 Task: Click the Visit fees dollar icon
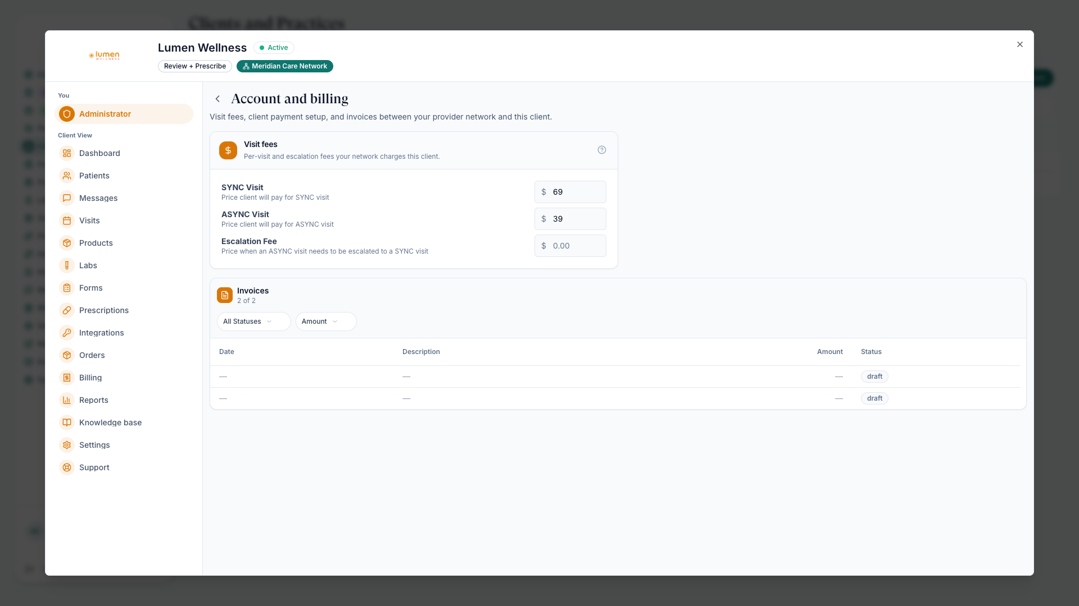tap(228, 150)
